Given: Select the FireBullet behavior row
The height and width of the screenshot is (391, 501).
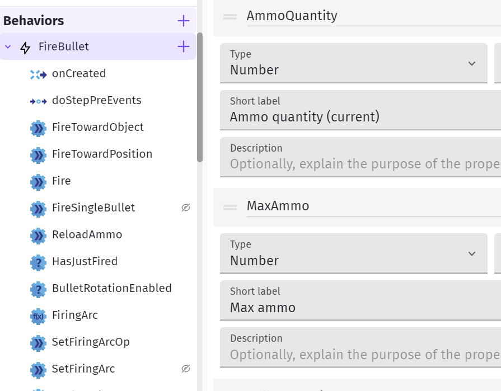Looking at the screenshot, I should click(98, 46).
